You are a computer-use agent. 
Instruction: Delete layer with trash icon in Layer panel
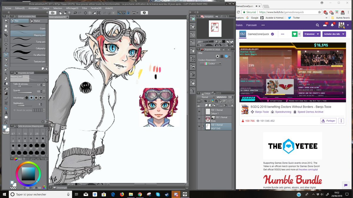coord(232,105)
